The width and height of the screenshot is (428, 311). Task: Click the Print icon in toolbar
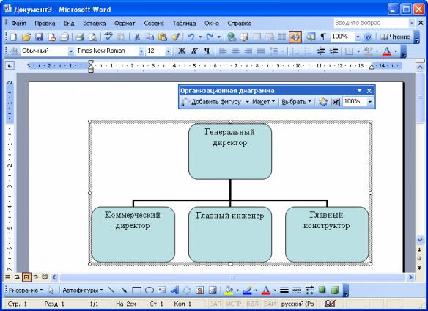click(80, 37)
